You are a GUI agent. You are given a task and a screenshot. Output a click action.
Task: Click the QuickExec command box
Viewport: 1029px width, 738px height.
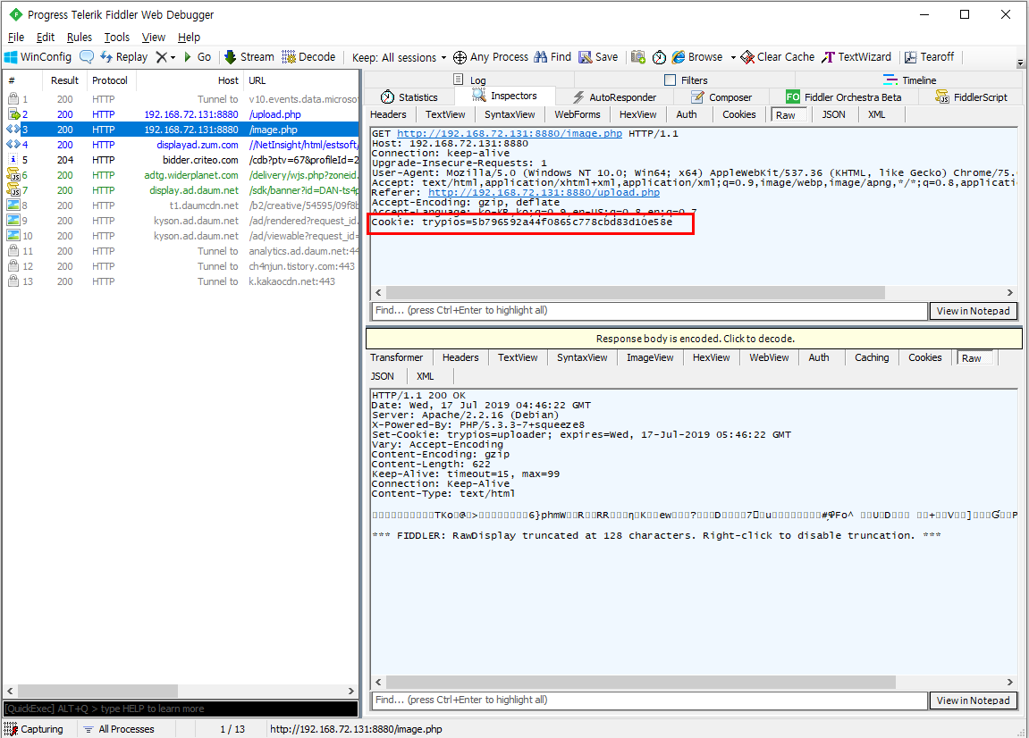[181, 709]
